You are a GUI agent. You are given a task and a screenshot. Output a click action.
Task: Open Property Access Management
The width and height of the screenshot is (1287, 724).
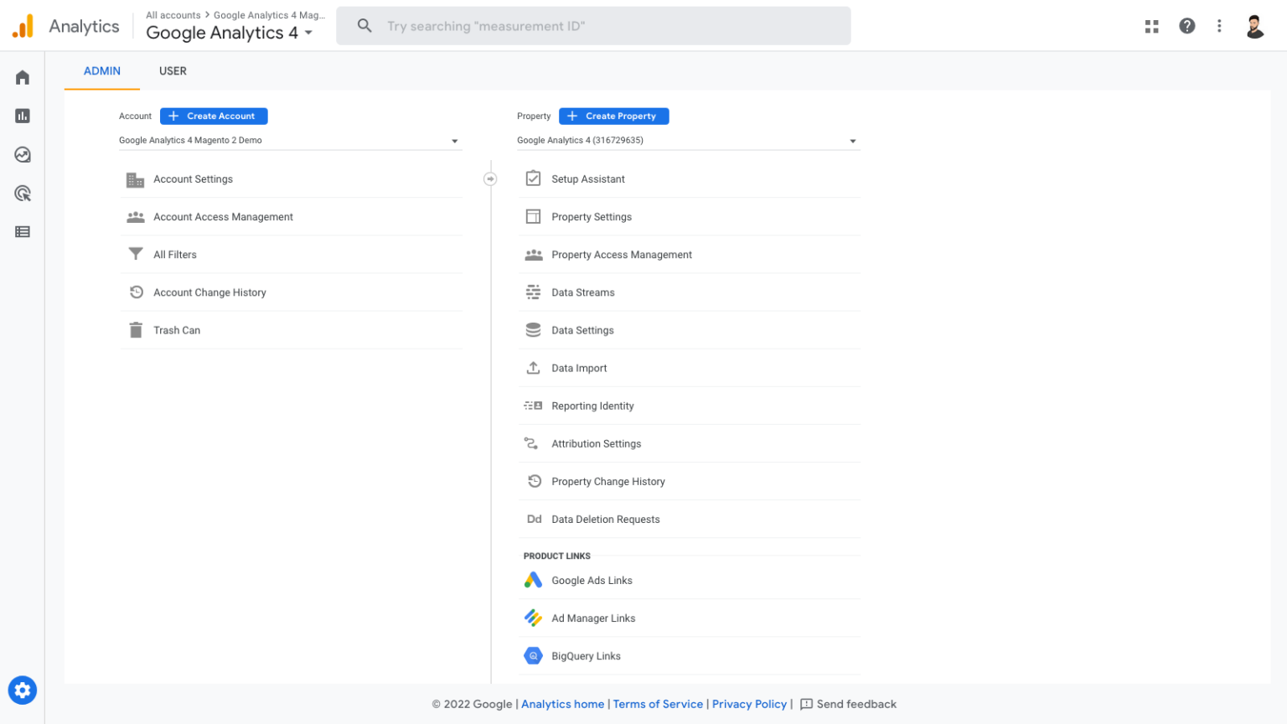tap(690, 255)
